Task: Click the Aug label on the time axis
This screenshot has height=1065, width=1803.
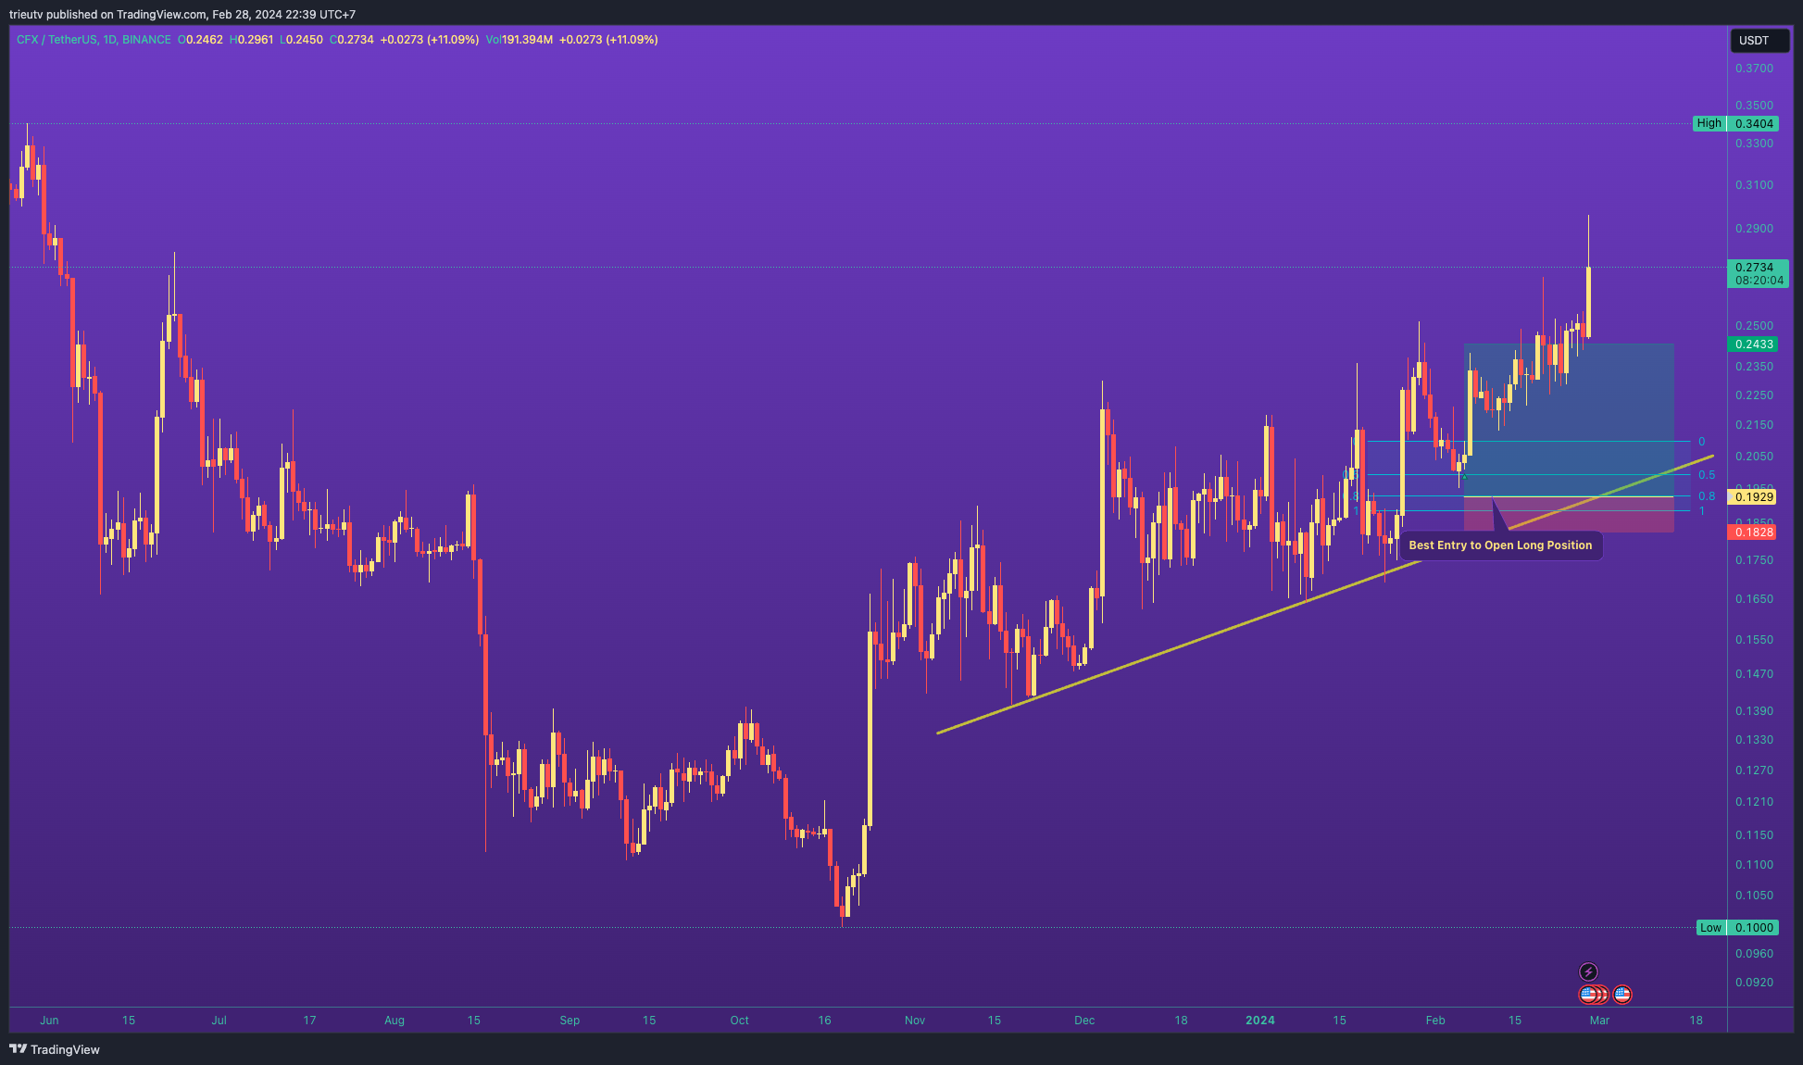Action: (x=394, y=1021)
